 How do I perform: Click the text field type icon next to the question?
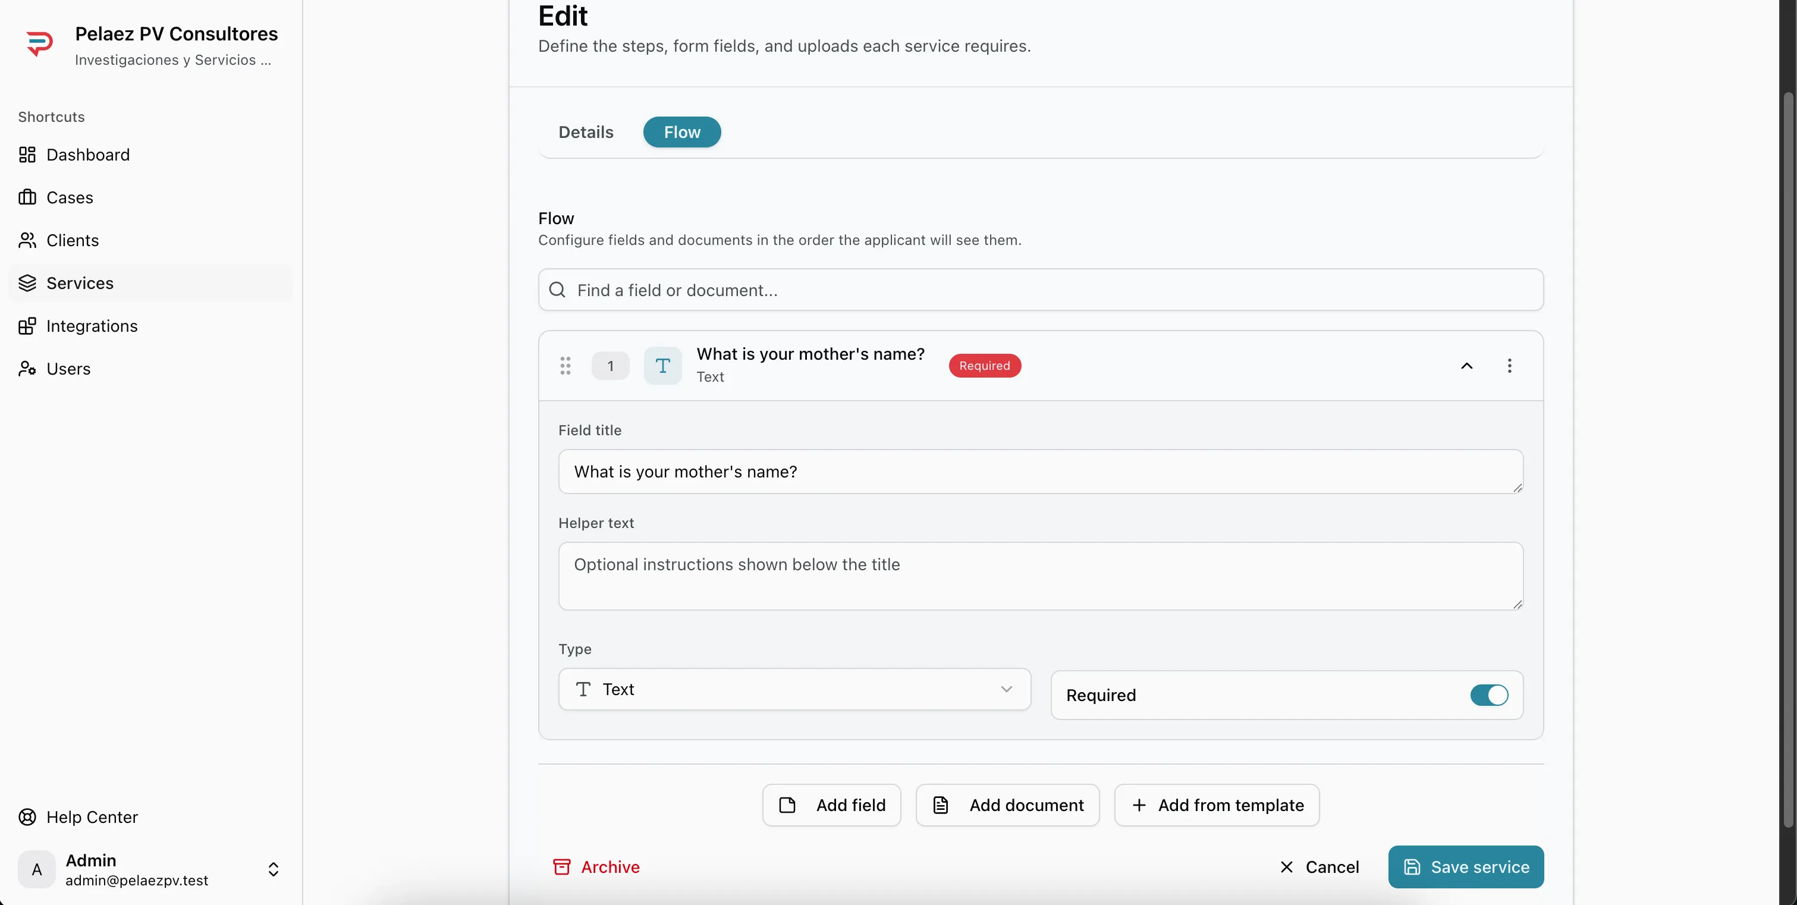point(662,366)
